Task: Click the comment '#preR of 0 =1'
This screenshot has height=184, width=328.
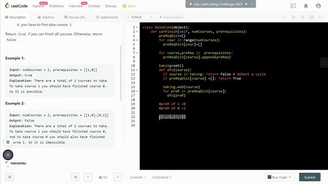Action: point(172,108)
